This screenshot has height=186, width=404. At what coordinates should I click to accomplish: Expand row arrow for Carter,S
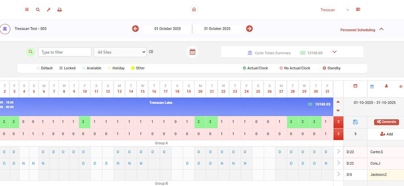[339, 152]
